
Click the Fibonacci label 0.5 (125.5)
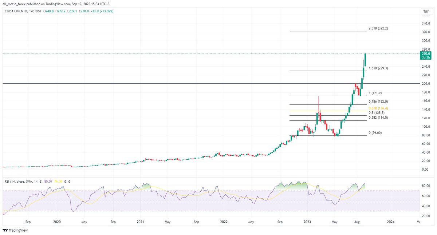(x=377, y=112)
